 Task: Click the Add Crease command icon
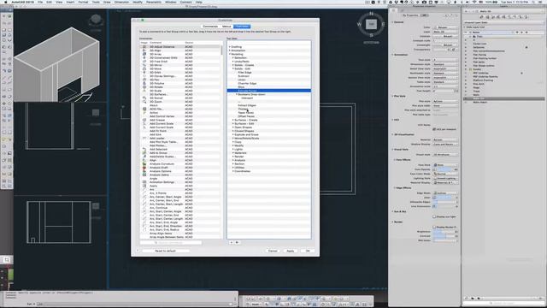point(144,120)
